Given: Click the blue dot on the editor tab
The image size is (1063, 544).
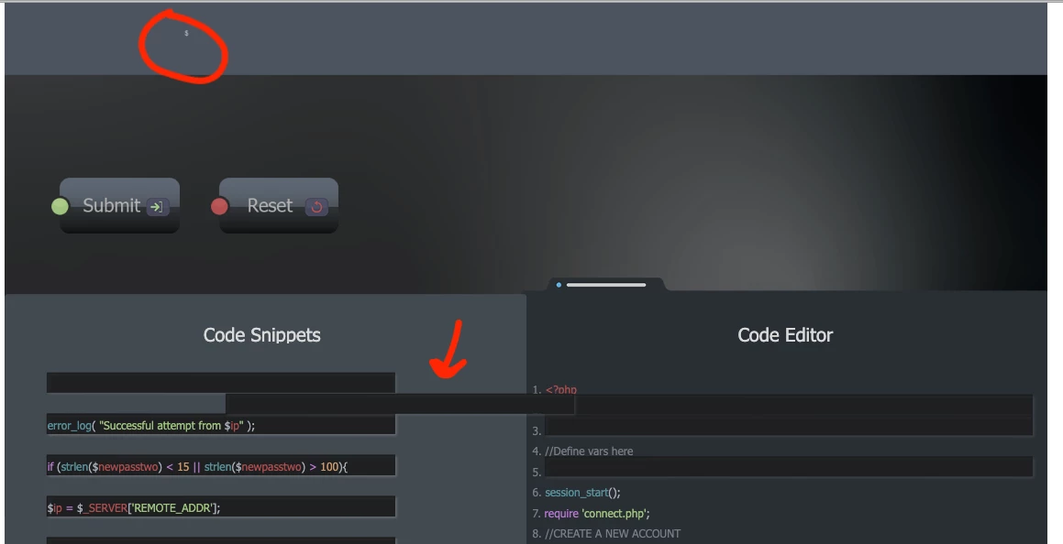Looking at the screenshot, I should point(559,285).
